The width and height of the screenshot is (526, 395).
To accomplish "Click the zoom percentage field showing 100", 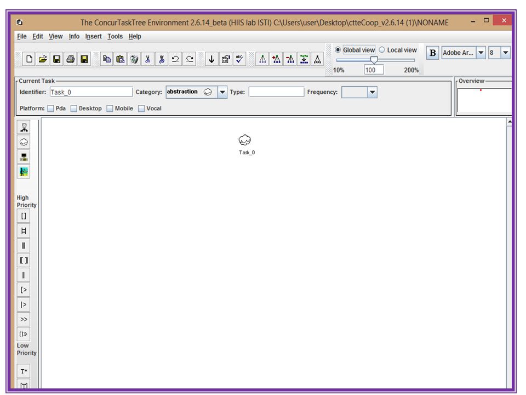I will [x=374, y=70].
